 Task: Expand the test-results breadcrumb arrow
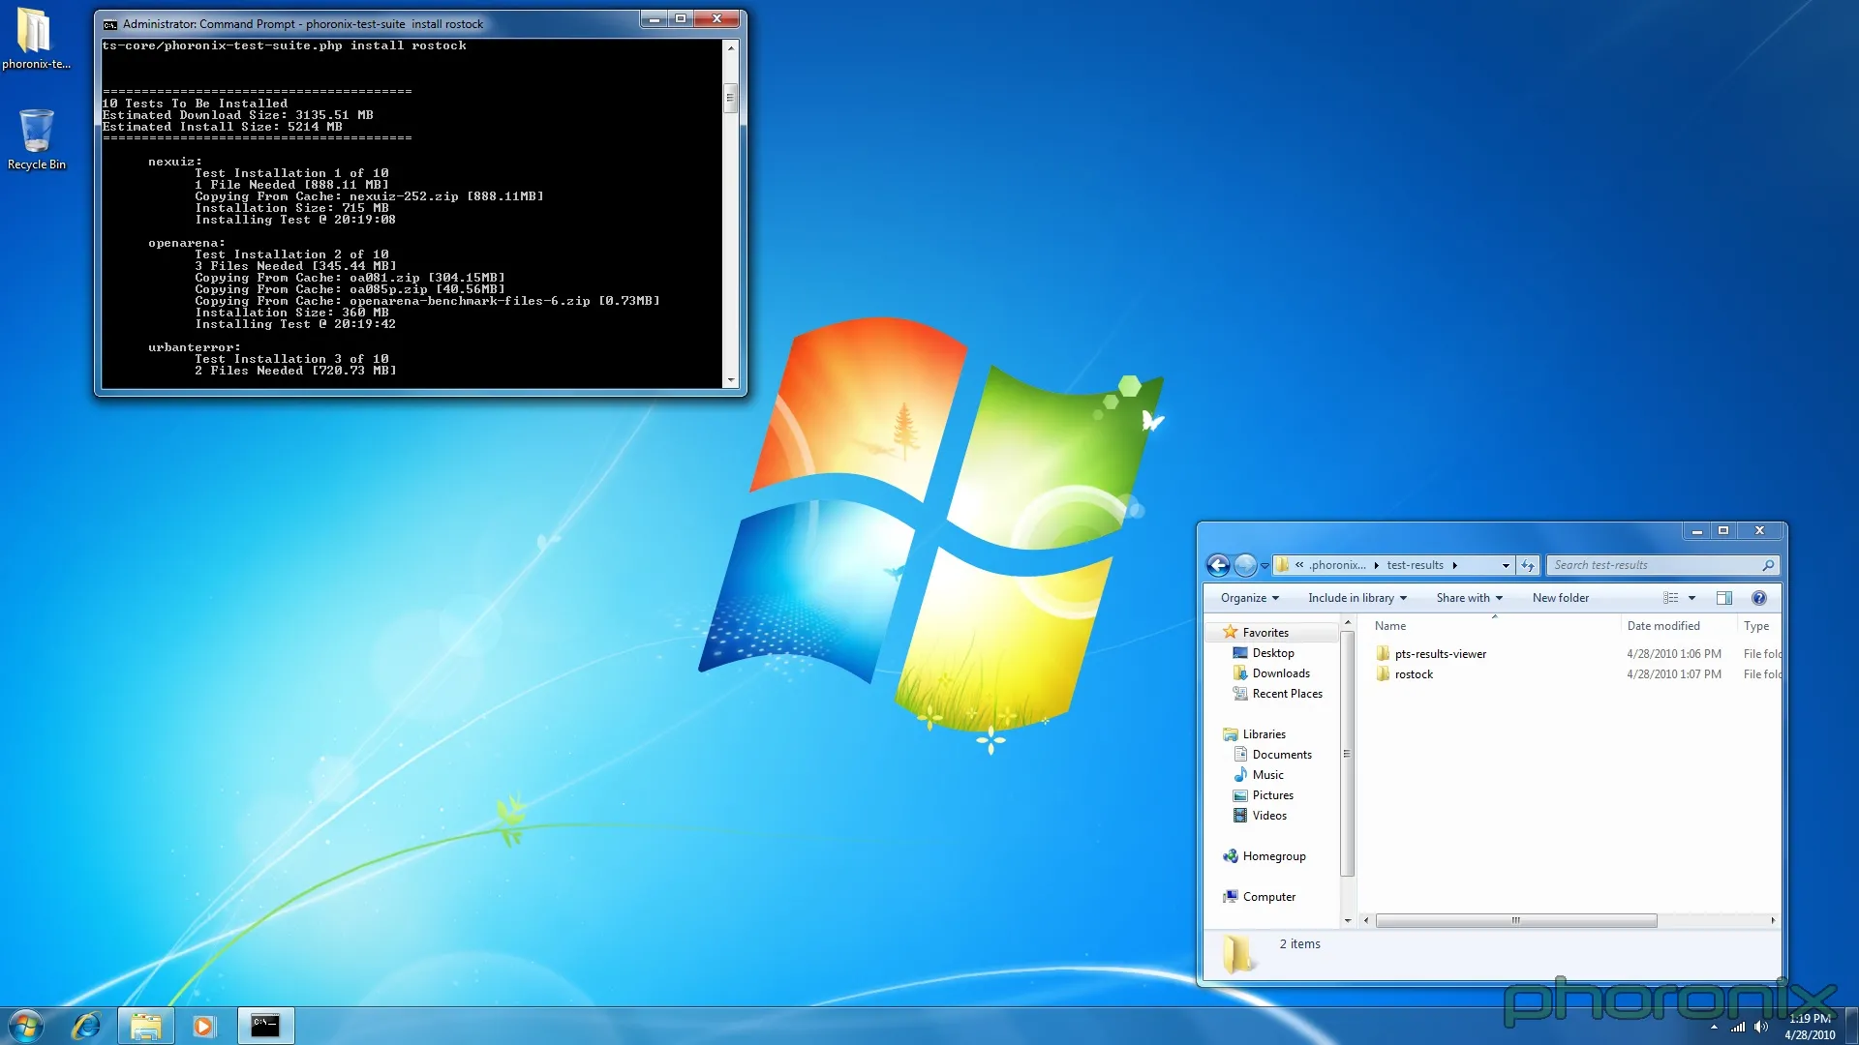1454,565
